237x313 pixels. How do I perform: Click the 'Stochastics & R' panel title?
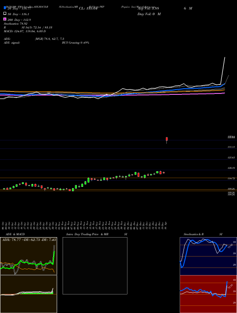(193, 234)
